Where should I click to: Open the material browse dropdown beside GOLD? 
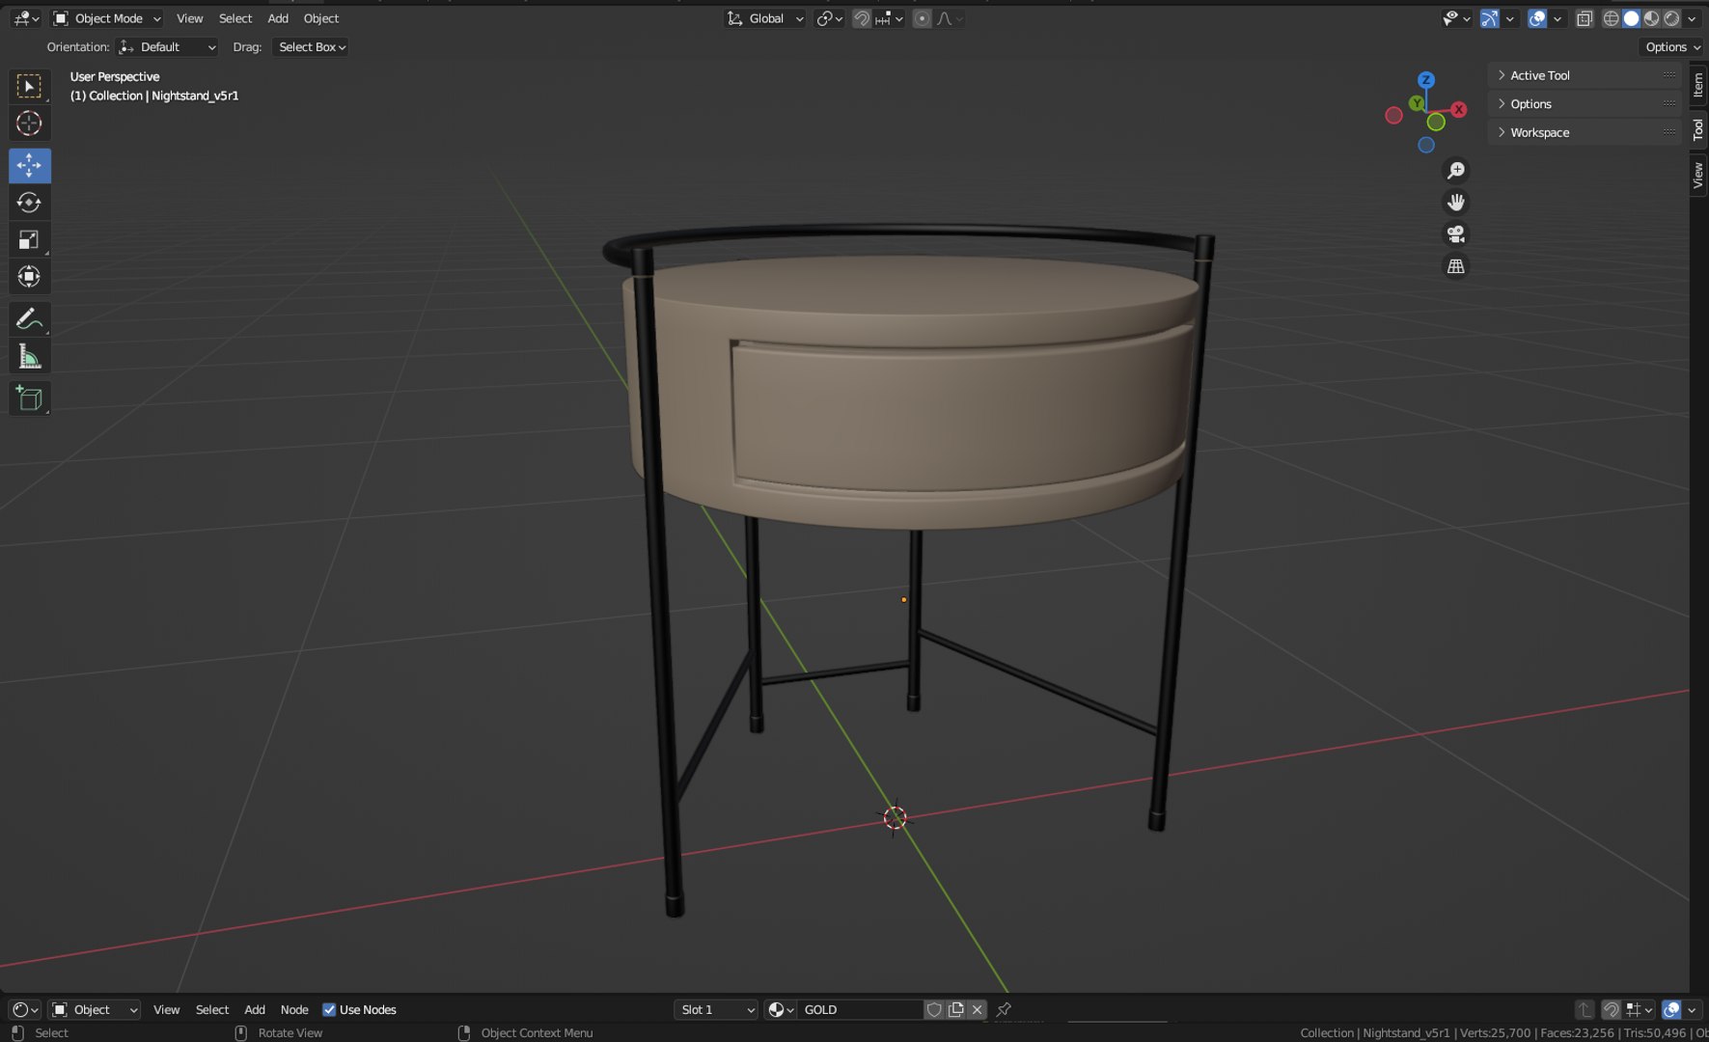pos(781,1009)
